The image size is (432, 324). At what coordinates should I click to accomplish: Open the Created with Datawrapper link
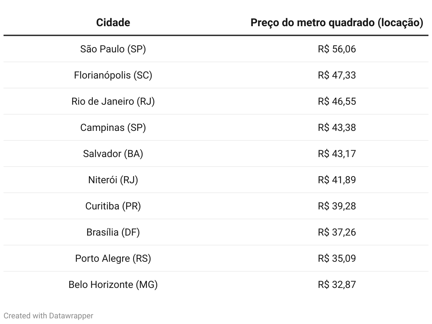(x=49, y=316)
